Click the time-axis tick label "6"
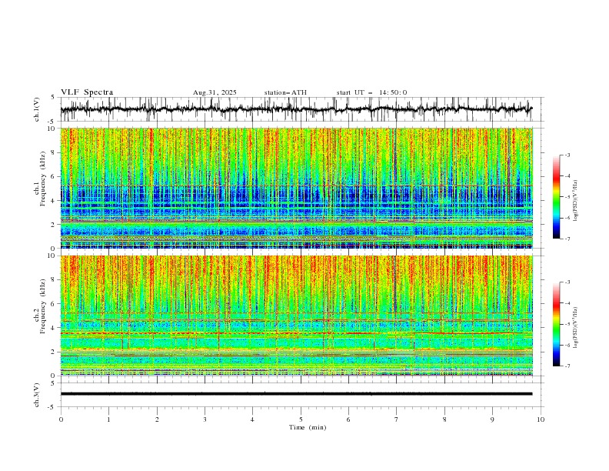Viewport: 609px width, 471px height. click(348, 419)
